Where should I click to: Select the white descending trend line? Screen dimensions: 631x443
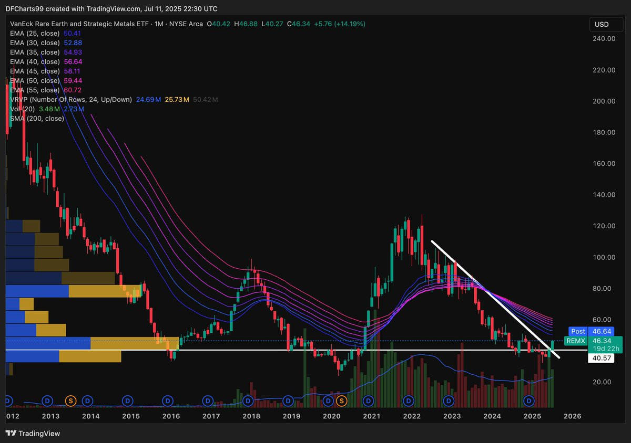pyautogui.click(x=494, y=299)
